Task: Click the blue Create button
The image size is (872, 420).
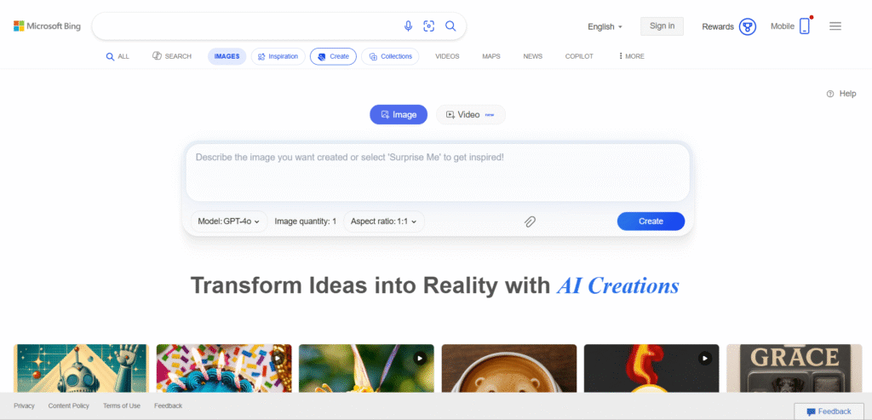Action: tap(651, 222)
